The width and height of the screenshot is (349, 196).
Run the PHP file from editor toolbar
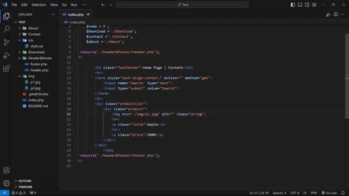tap(328, 15)
